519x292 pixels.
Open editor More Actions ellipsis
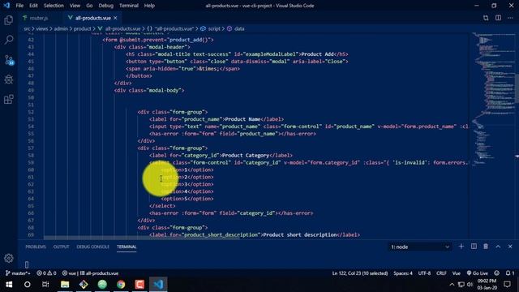[x=510, y=18]
